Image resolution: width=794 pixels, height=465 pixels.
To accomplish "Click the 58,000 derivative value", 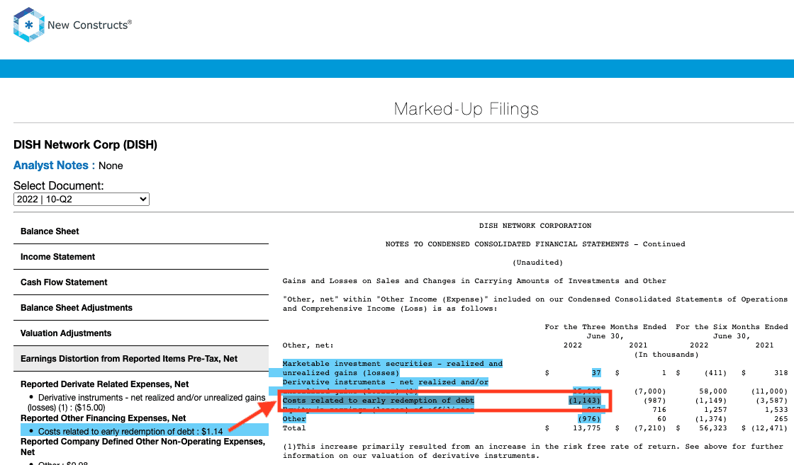I will (713, 391).
